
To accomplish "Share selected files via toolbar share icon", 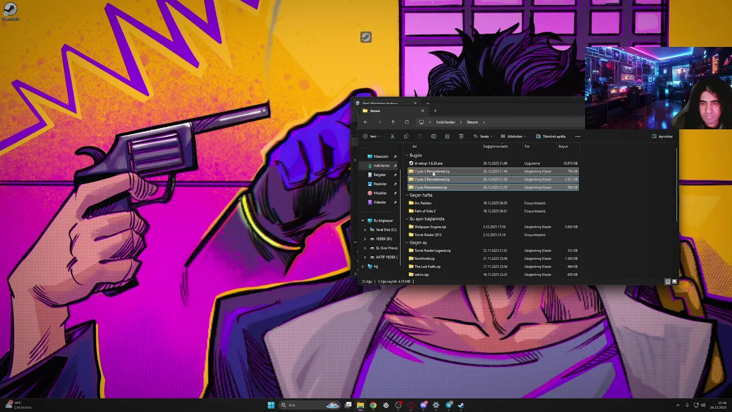I will click(x=447, y=136).
